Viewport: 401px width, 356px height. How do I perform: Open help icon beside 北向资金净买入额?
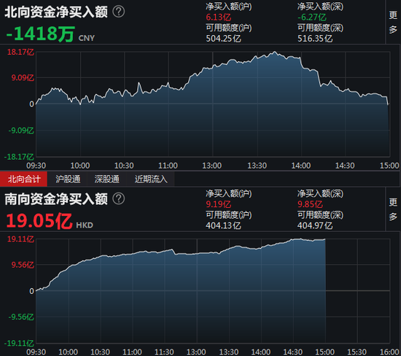[119, 12]
